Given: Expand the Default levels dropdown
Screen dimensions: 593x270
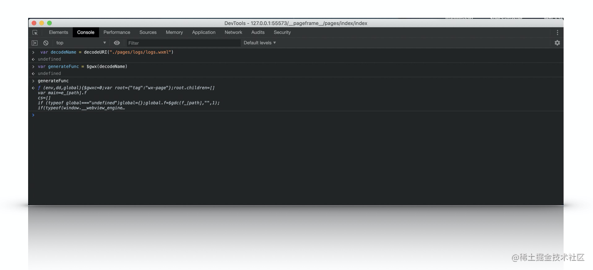Looking at the screenshot, I should point(260,43).
